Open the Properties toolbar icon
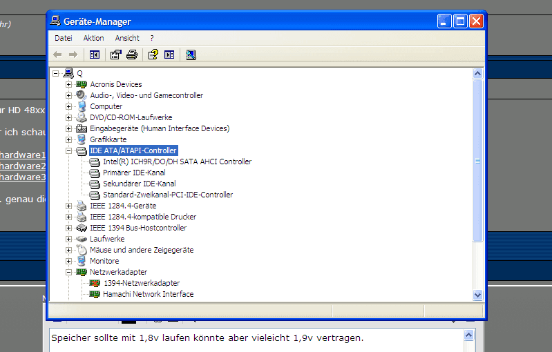Screen dimensions: 552x352 click(116, 55)
